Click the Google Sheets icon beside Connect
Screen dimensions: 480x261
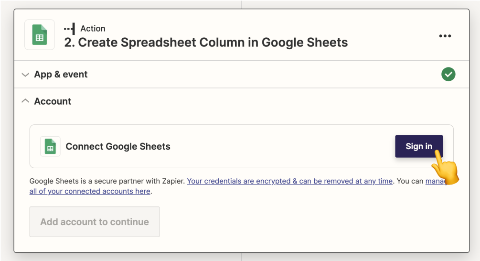(x=50, y=146)
